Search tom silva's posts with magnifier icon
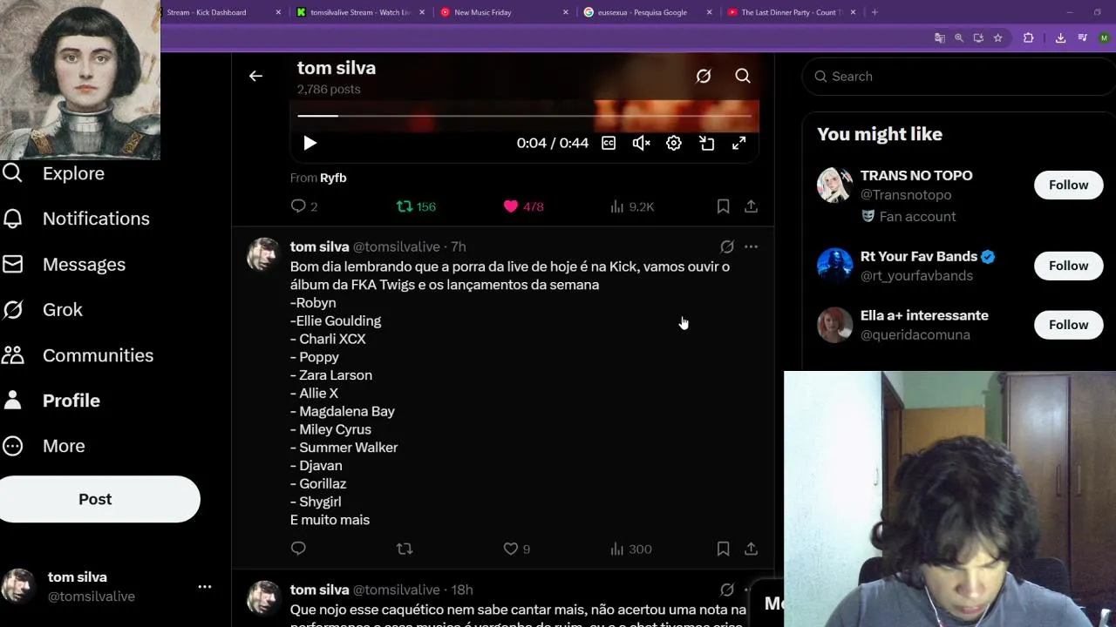 click(743, 77)
